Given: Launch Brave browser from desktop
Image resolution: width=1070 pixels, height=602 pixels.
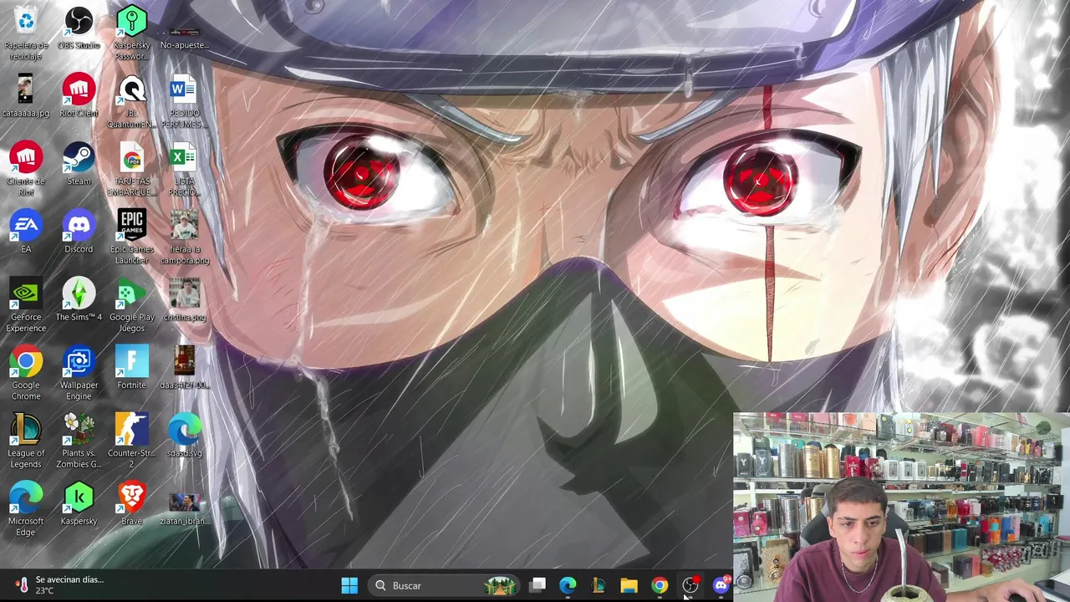Looking at the screenshot, I should pos(131,504).
